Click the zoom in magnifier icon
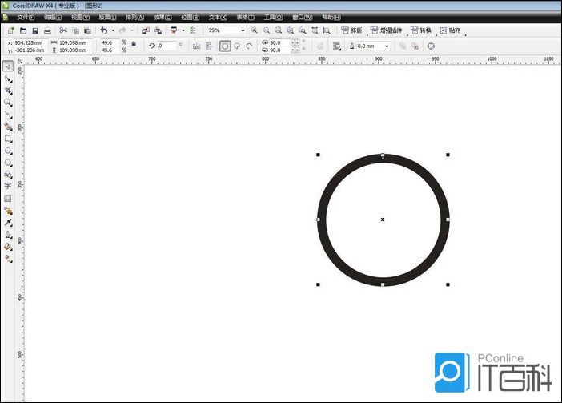Viewport: 562px width, 403px height. 255,30
